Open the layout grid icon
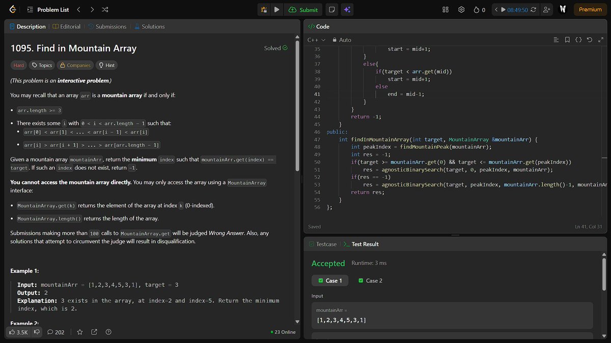 (446, 10)
